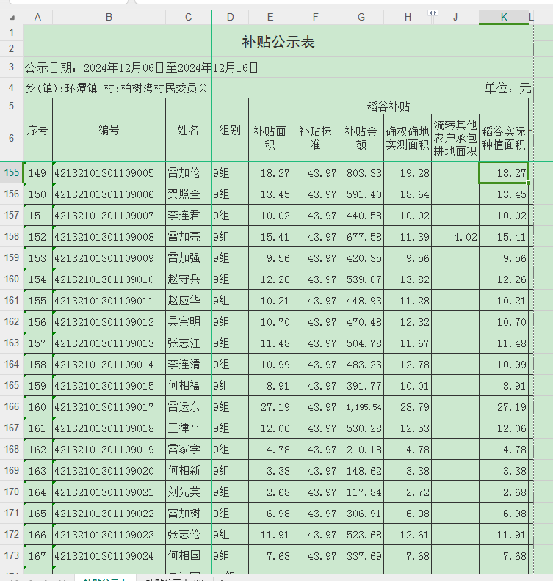553x581 pixels.
Task: Click the 编号 header cell
Action: (109, 130)
